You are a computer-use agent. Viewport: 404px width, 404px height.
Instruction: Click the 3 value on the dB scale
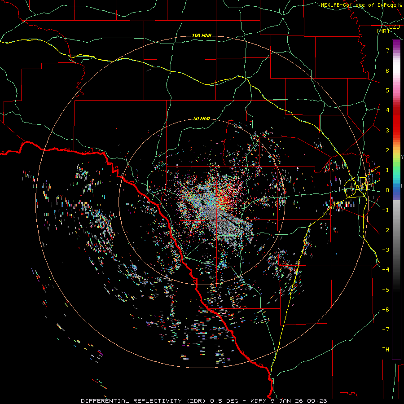(x=387, y=130)
